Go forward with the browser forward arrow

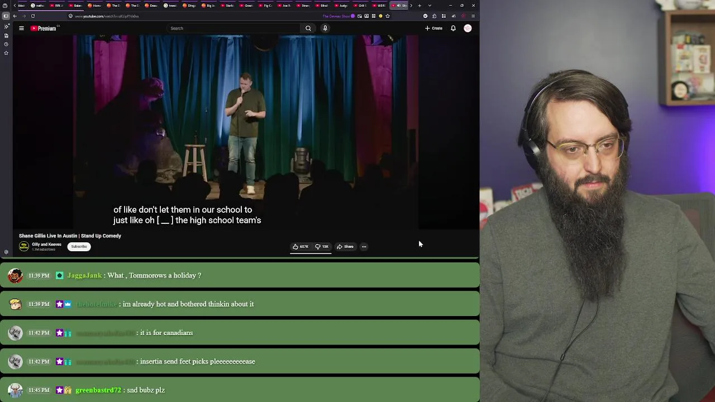click(24, 16)
